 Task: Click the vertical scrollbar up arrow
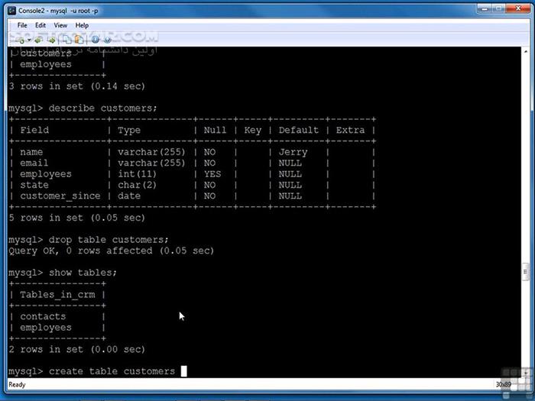pyautogui.click(x=526, y=51)
